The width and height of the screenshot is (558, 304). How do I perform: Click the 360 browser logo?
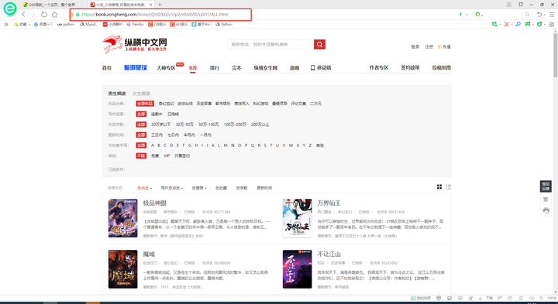(x=9, y=9)
